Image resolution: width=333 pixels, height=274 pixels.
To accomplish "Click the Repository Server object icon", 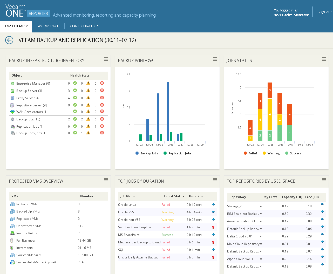I will (x=12, y=105).
